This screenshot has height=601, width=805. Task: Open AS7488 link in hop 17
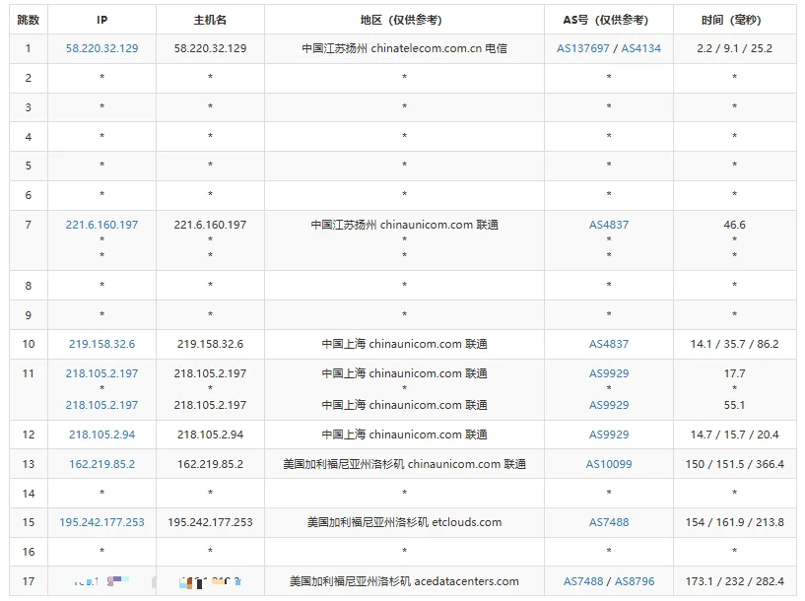582,581
